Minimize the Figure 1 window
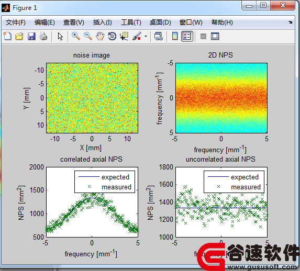 point(249,6)
